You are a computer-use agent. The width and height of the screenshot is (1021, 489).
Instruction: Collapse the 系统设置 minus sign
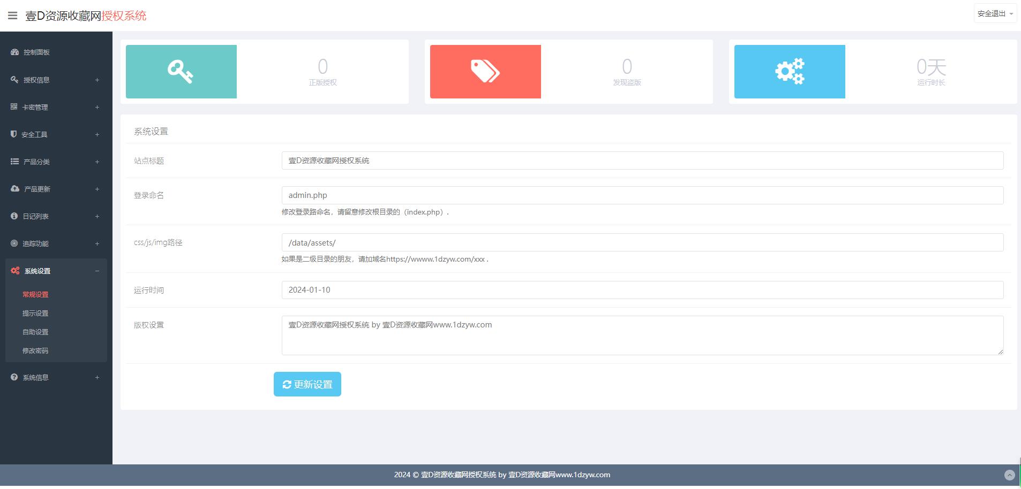97,271
